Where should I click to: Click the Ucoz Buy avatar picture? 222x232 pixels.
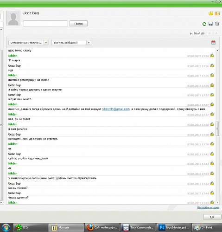click(x=13, y=18)
